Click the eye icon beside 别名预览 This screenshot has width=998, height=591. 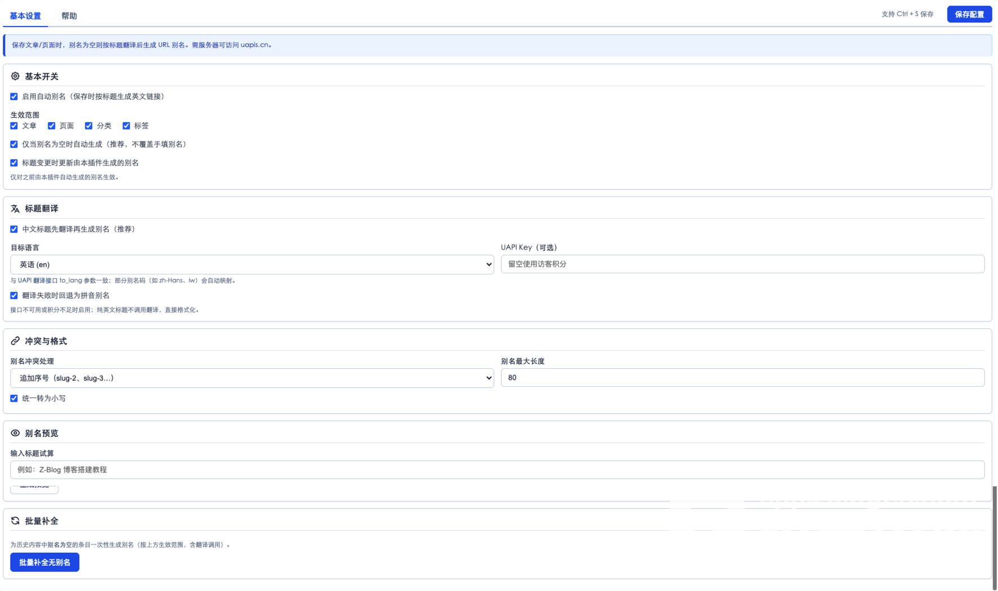click(15, 433)
